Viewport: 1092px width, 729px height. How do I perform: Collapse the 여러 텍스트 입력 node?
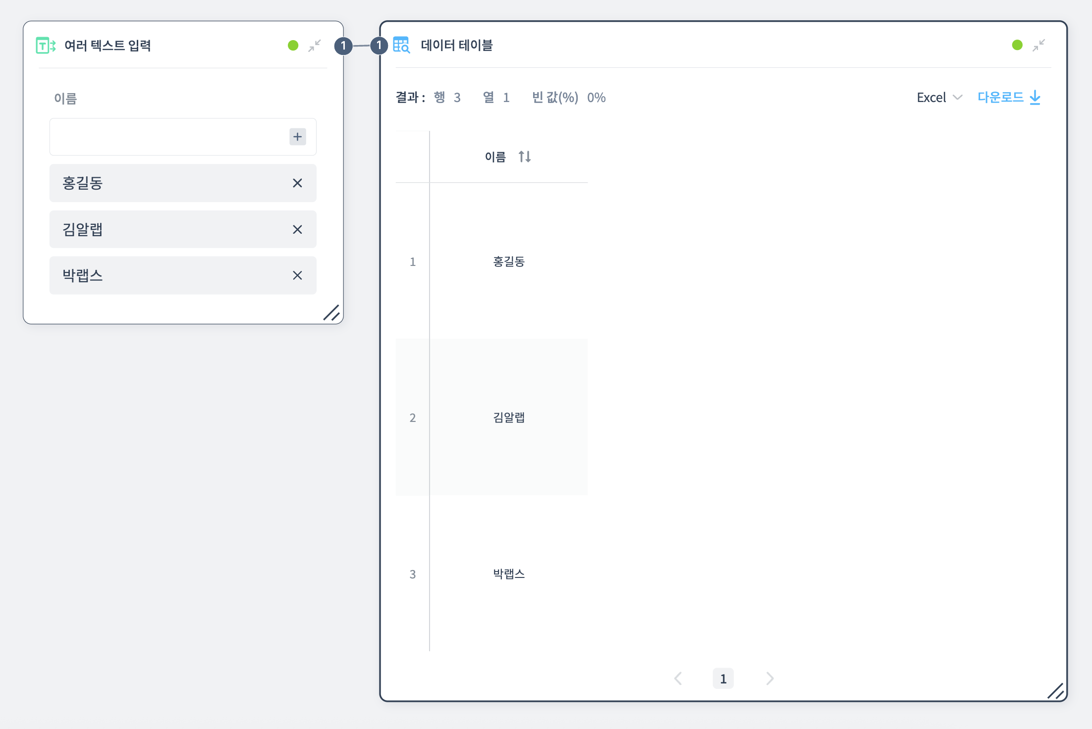coord(315,46)
